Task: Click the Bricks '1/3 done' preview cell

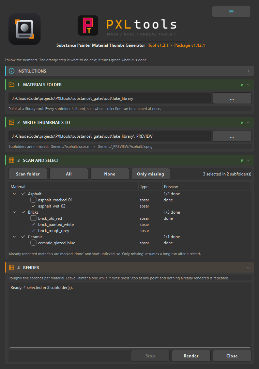Action: 172,212
